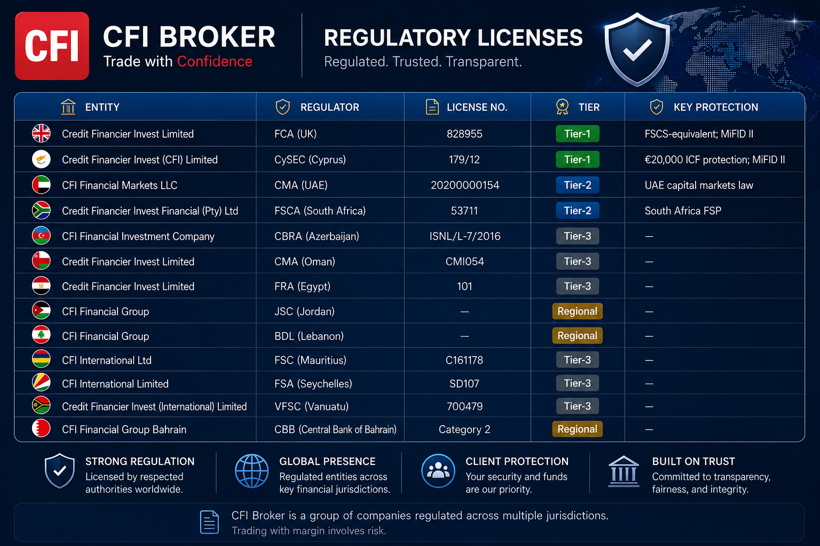Click the Bahrain flag icon
Screen dimensions: 820x546
[41, 429]
